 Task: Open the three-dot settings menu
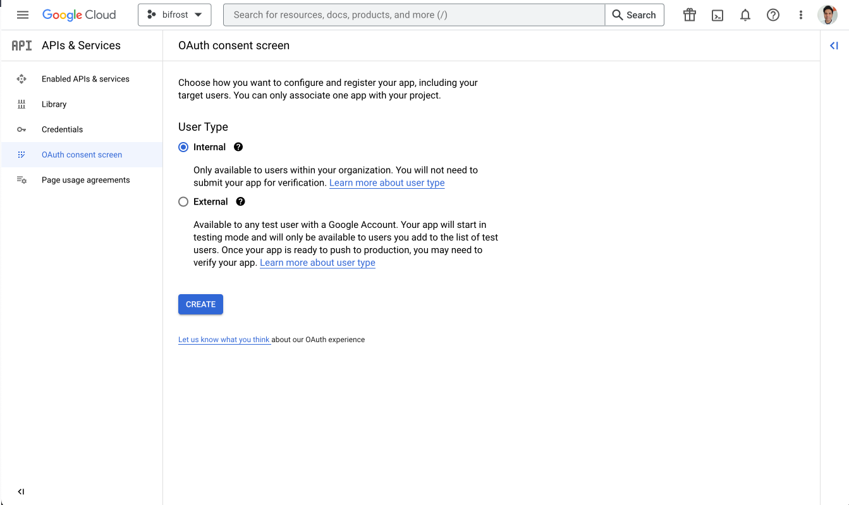(801, 15)
